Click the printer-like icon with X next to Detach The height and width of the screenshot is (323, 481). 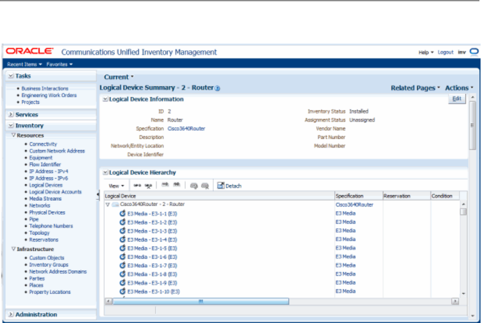tap(205, 185)
